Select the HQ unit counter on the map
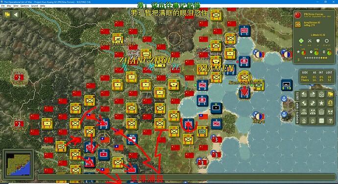 coord(61,146)
